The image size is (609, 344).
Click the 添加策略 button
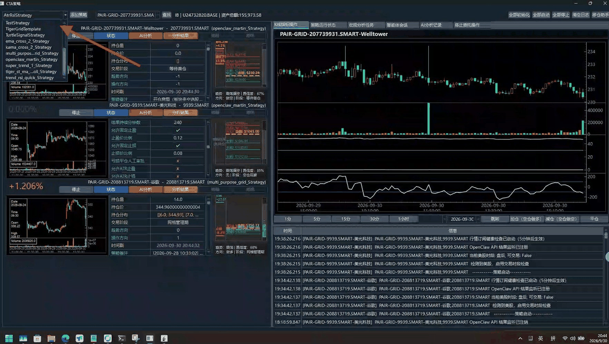click(x=79, y=15)
